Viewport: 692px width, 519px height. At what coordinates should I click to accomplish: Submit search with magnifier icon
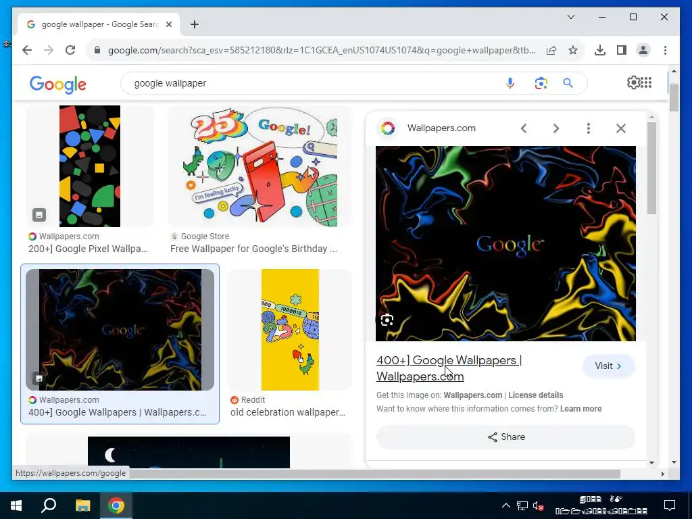(568, 83)
